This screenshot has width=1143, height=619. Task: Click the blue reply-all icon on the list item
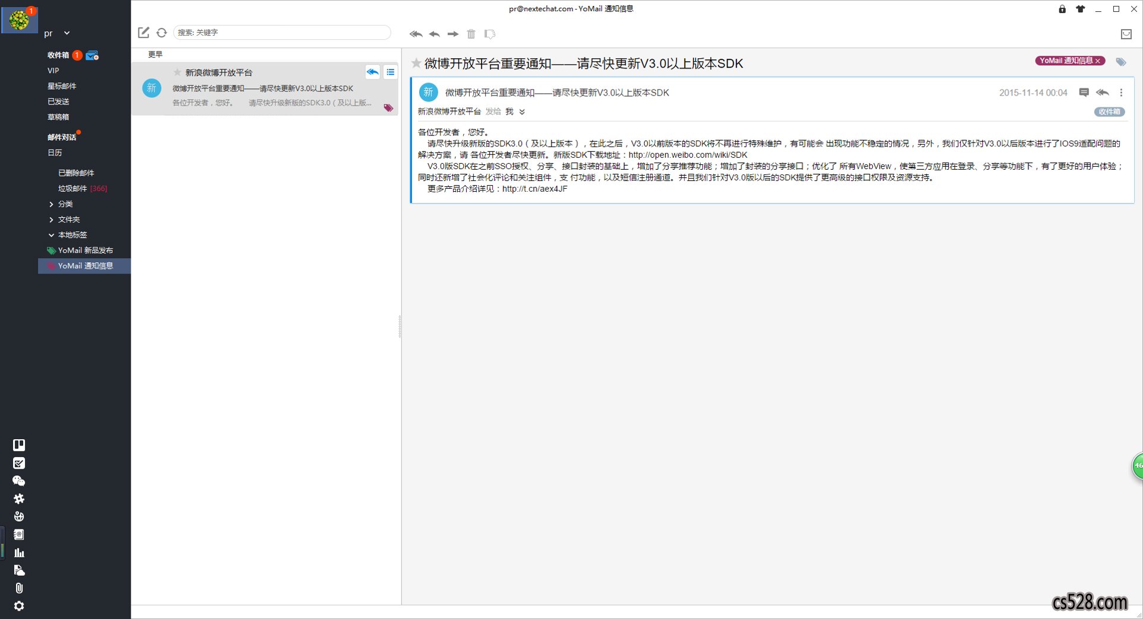coord(372,72)
